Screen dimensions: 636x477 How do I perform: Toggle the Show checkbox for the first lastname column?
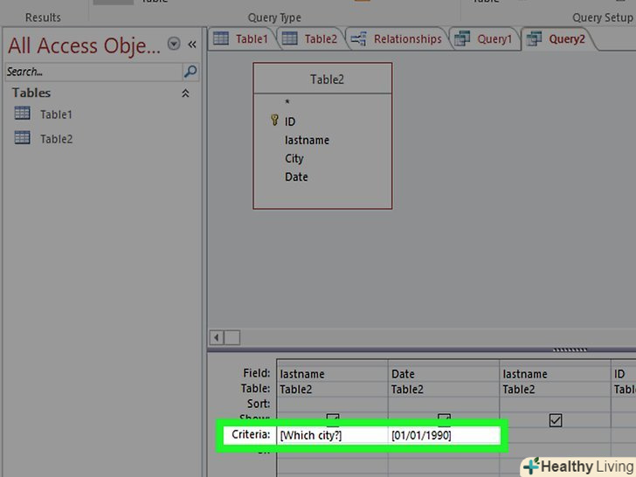333,418
